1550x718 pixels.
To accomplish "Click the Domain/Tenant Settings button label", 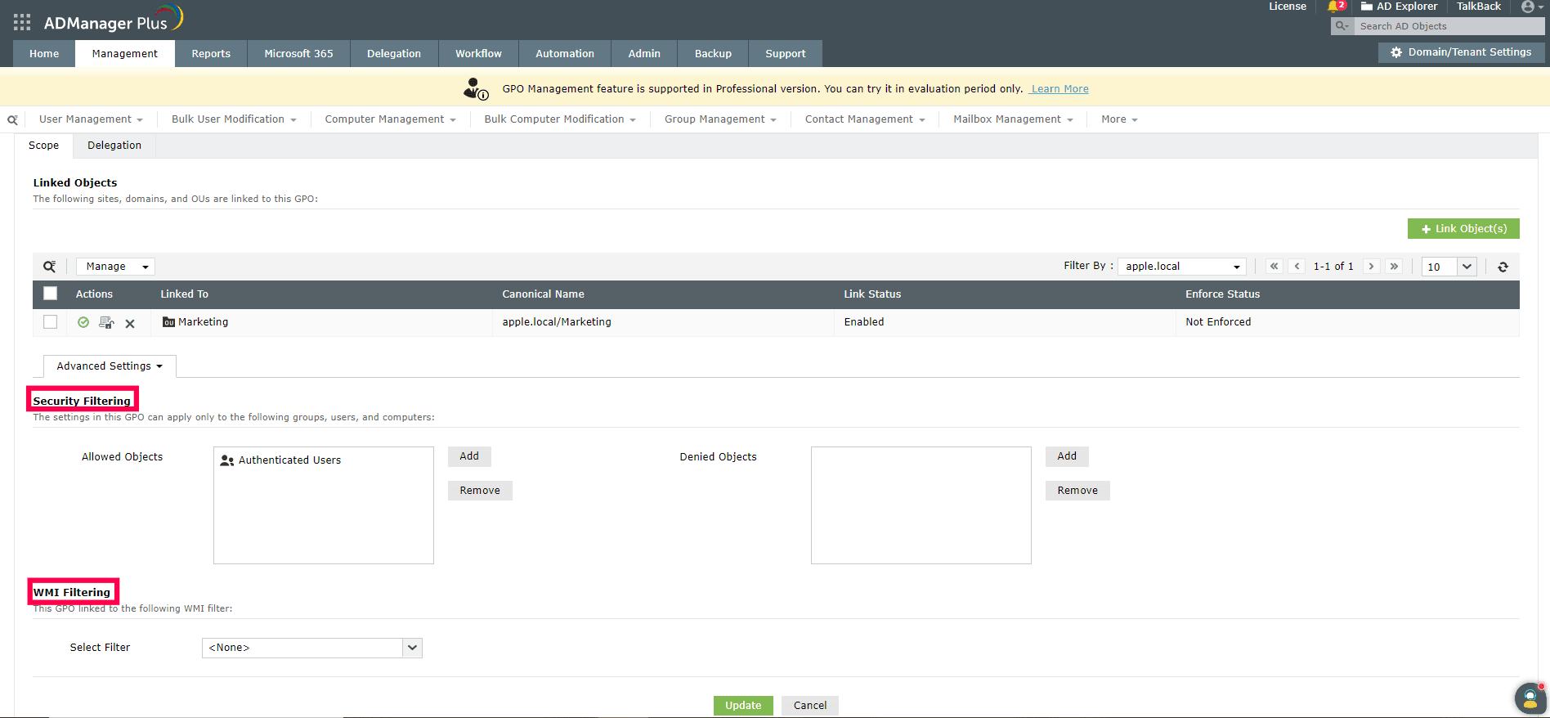I will tap(1470, 52).
